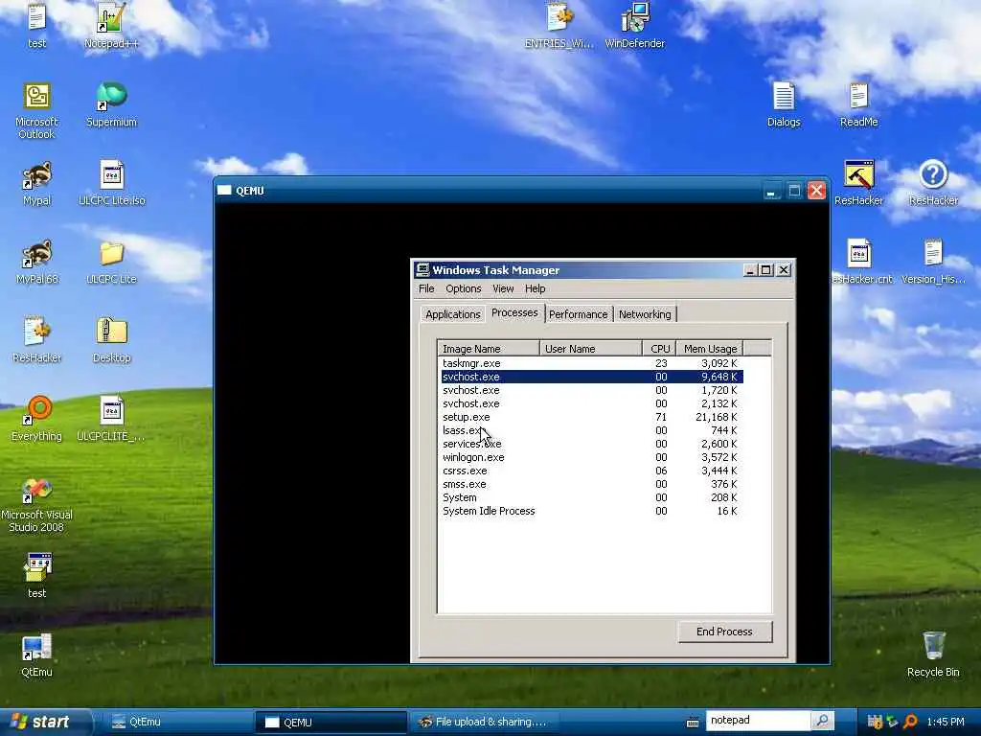Select the winlogon.exe process row

coord(592,457)
